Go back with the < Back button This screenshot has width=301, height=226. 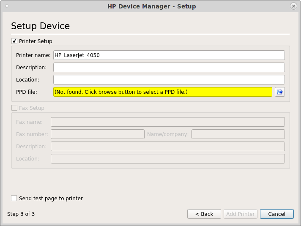pos(204,214)
